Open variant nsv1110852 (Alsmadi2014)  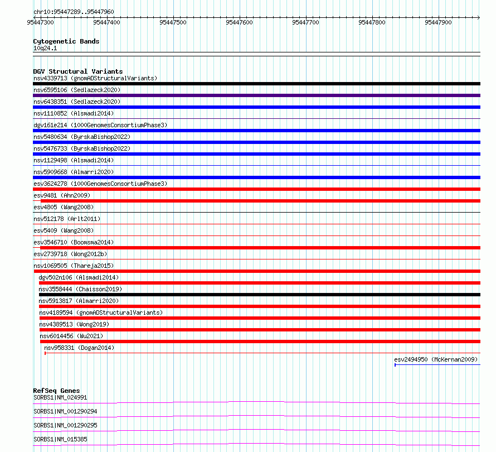[x=74, y=113]
